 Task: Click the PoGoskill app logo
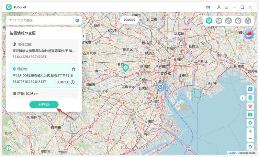coord(9,7)
